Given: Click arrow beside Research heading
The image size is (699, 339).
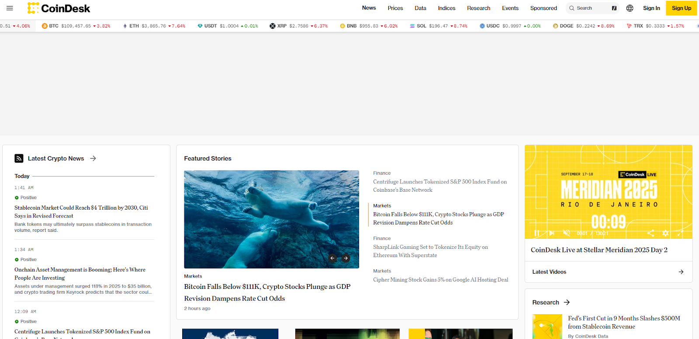Looking at the screenshot, I should 567,302.
